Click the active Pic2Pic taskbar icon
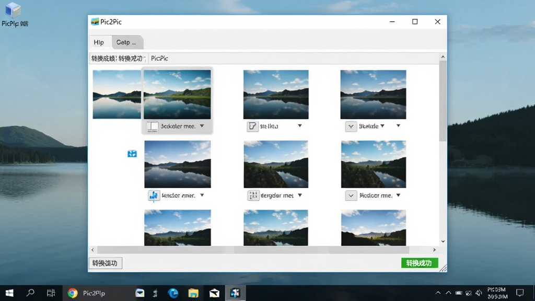This screenshot has width=535, height=301. point(235,293)
